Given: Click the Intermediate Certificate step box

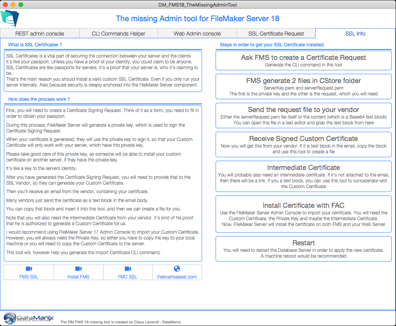Looking at the screenshot, I should pos(304,177).
